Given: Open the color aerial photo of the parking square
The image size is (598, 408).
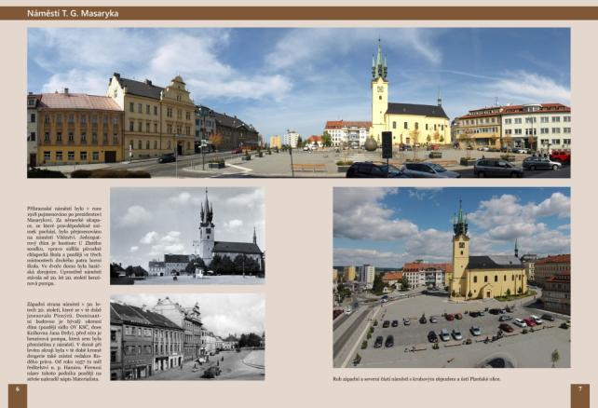Looking at the screenshot, I should click(x=451, y=277).
